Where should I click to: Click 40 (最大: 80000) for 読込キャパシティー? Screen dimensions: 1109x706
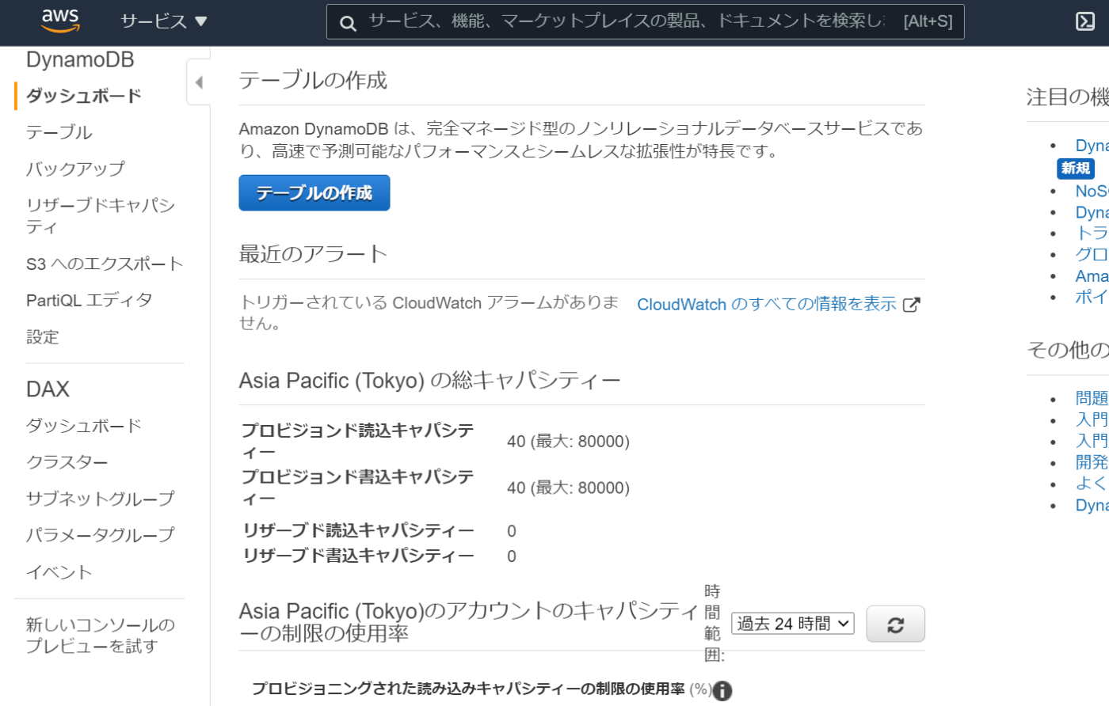click(x=569, y=442)
